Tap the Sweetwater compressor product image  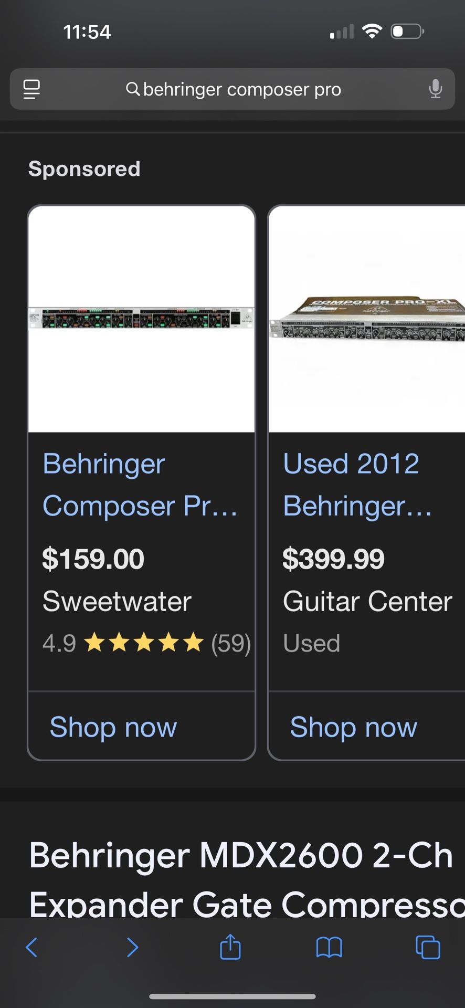coord(141,319)
